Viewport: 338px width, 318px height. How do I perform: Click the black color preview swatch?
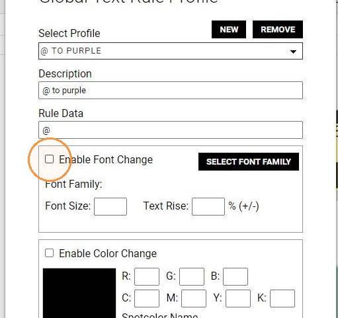point(79,293)
